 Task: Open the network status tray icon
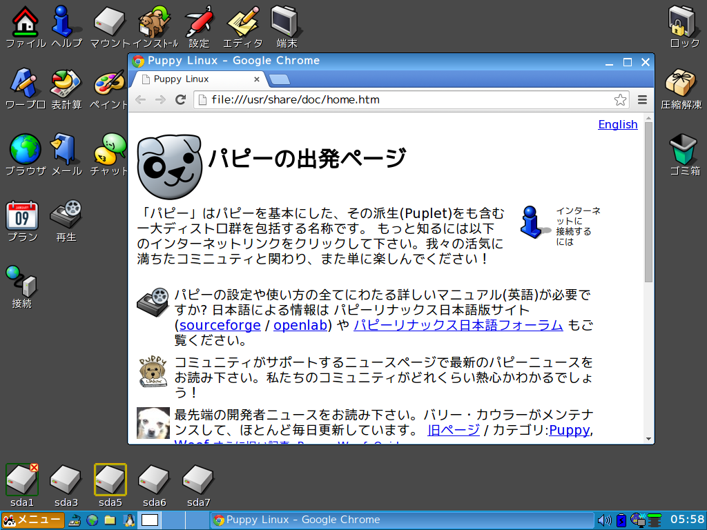pos(638,520)
